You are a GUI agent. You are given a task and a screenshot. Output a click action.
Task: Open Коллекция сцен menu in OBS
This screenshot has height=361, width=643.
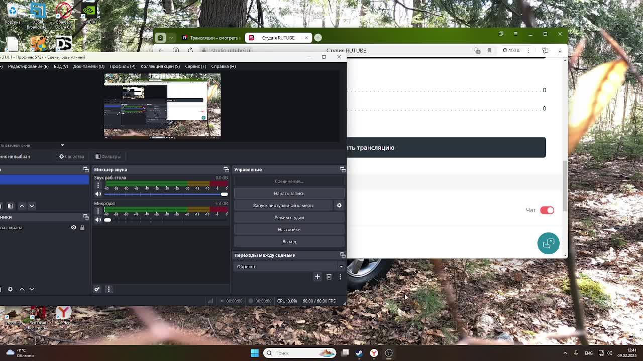click(160, 66)
